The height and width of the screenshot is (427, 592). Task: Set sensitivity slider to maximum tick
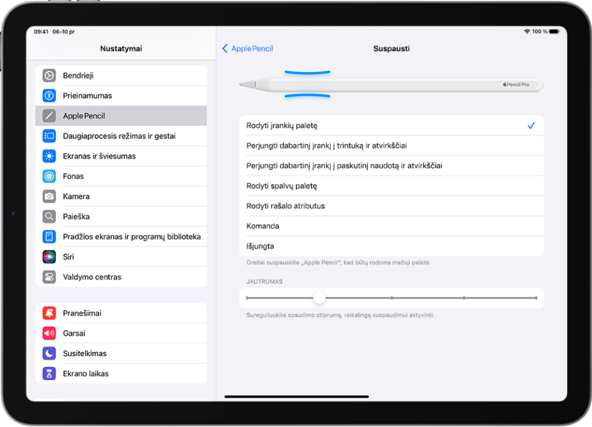pyautogui.click(x=536, y=298)
